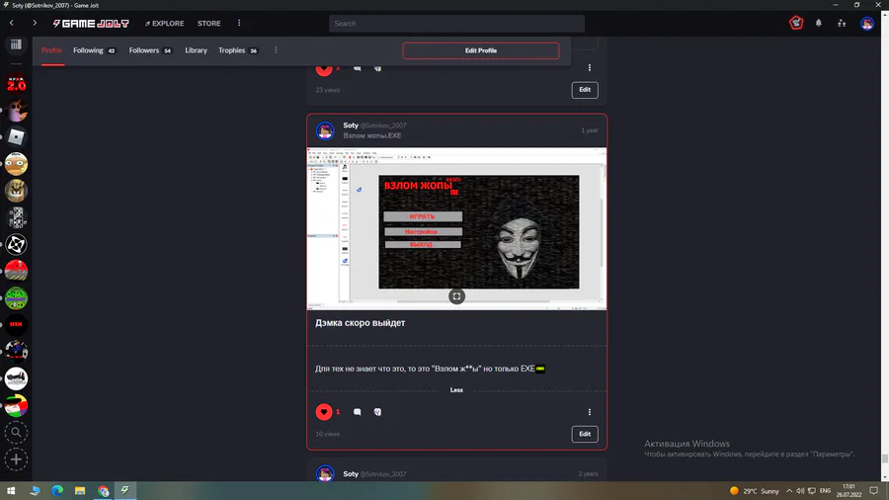This screenshot has width=889, height=500.
Task: Open the 2.0 community in sidebar
Action: point(16,84)
